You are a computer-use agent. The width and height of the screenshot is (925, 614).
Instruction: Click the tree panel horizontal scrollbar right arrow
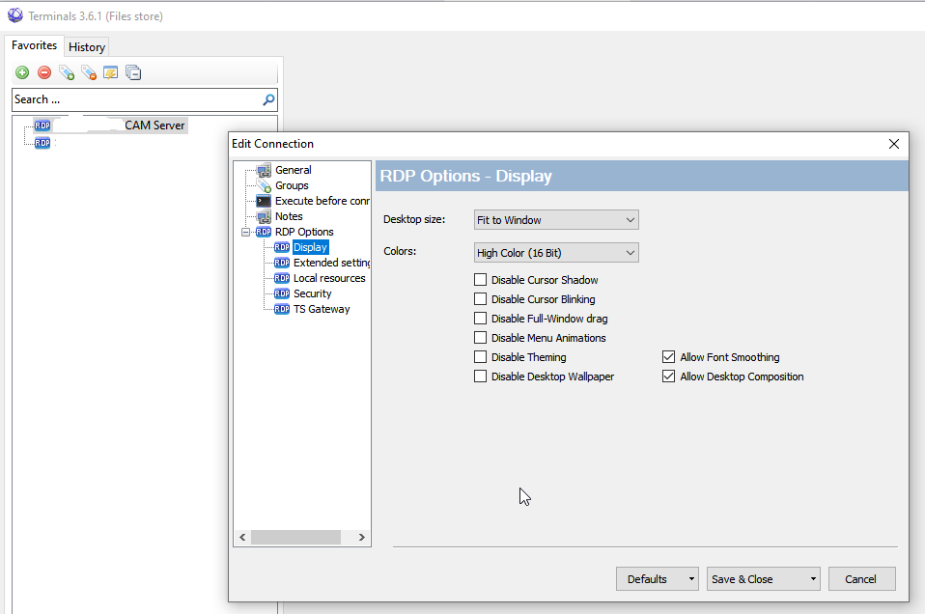click(362, 537)
